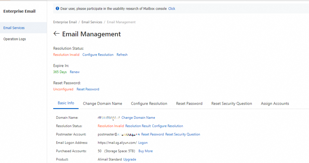The image size is (309, 163).
Task: Click the info icon in the notice banner
Action: (x=57, y=9)
